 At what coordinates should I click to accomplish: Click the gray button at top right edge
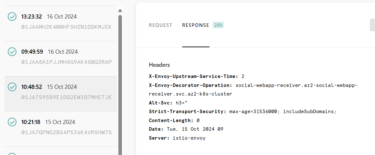(x=372, y=25)
